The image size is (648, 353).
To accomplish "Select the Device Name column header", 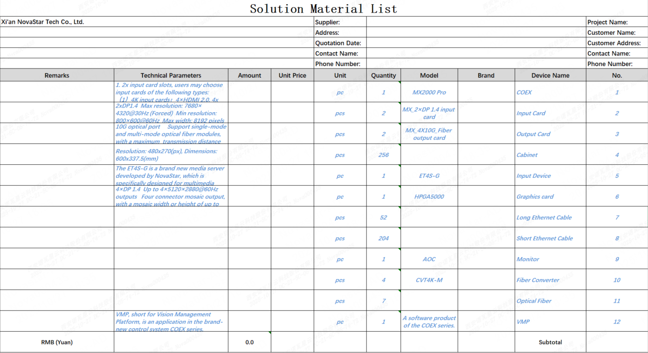I will (550, 75).
